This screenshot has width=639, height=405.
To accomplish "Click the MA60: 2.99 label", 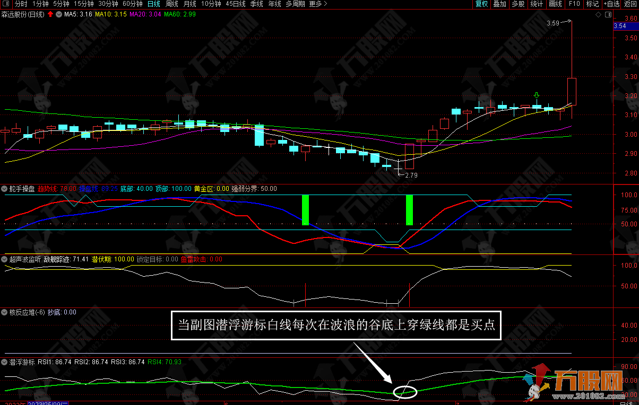I will [x=180, y=14].
